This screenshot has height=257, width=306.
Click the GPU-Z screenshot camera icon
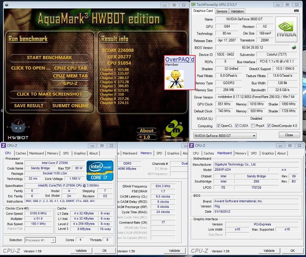pos(296,11)
